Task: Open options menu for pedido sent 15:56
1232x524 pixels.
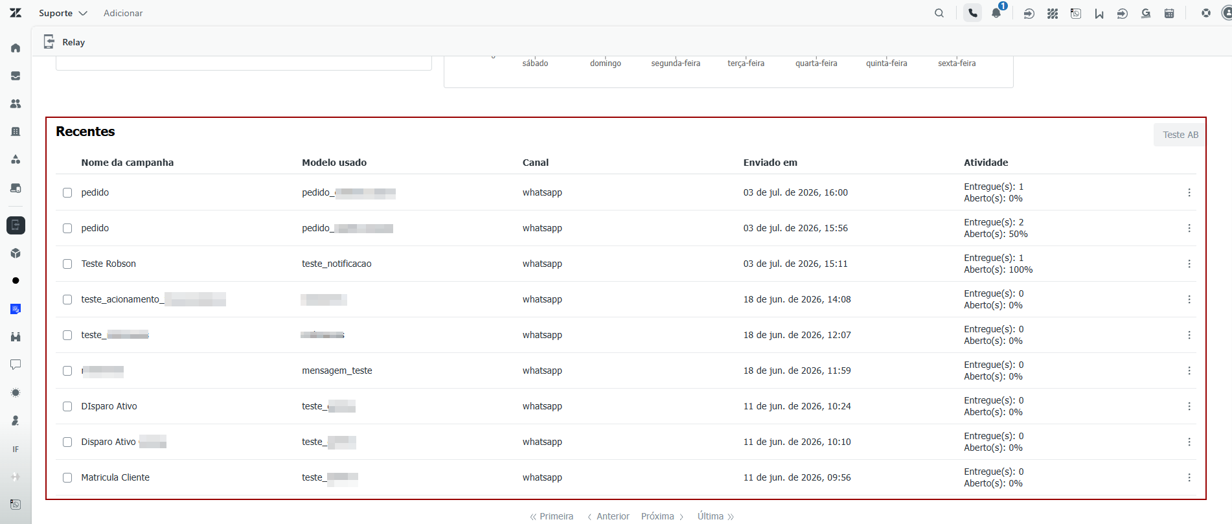Action: [x=1189, y=228]
